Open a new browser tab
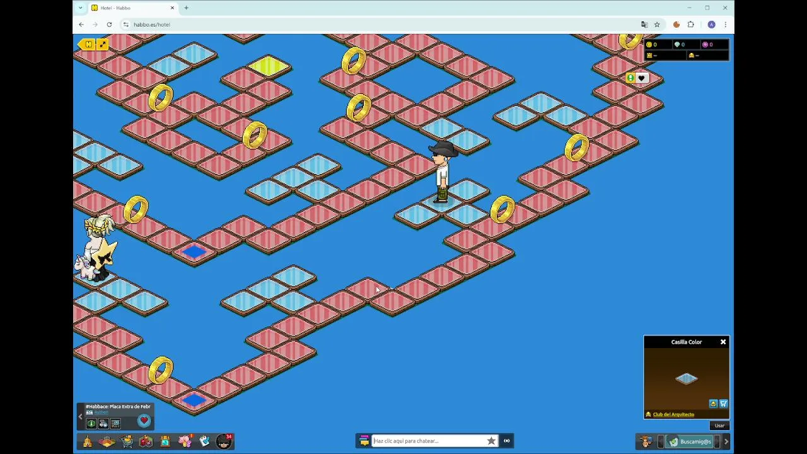Screen dimensions: 807x454 click(186, 8)
